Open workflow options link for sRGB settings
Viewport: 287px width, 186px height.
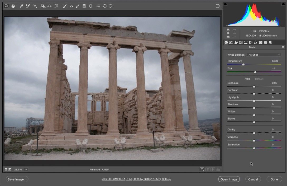[136, 179]
